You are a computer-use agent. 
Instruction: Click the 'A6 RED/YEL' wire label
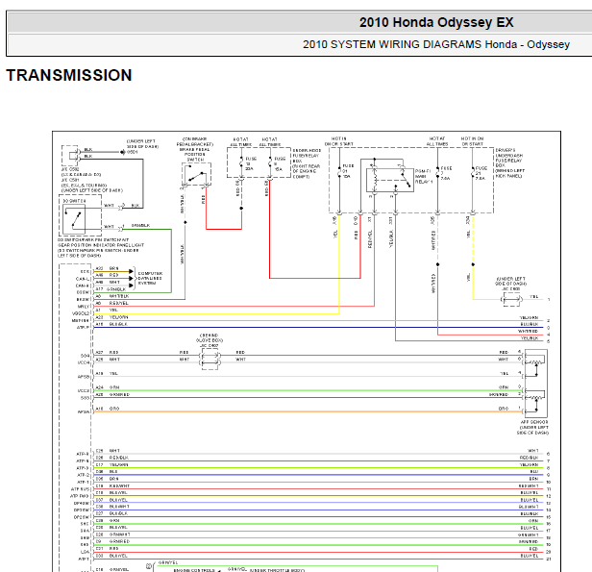click(x=111, y=303)
